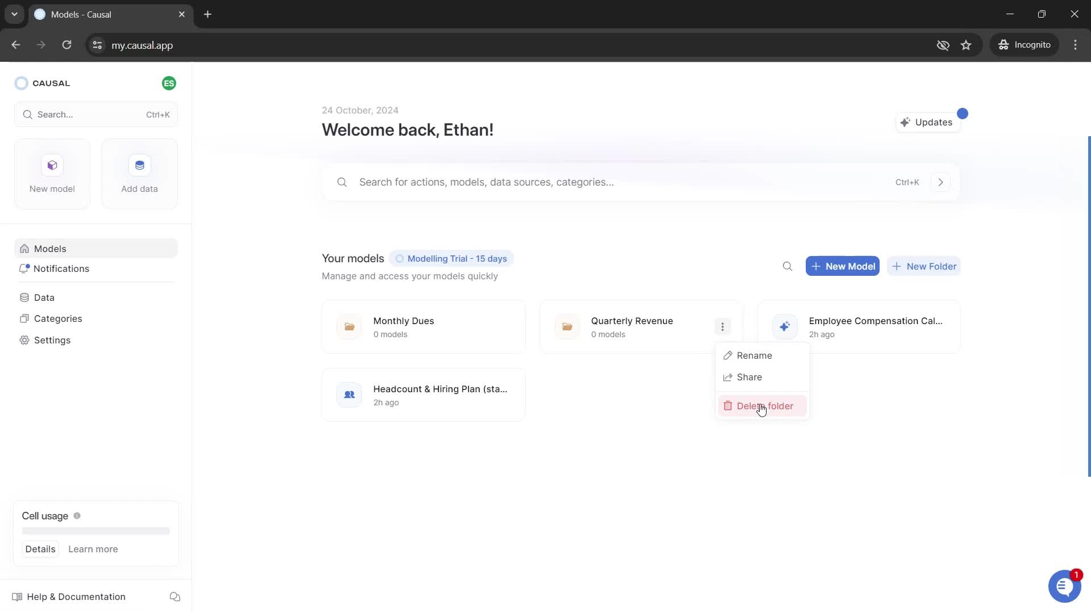Expand the Monthly Dues folder
Viewport: 1091px width, 613px height.
pos(423,327)
